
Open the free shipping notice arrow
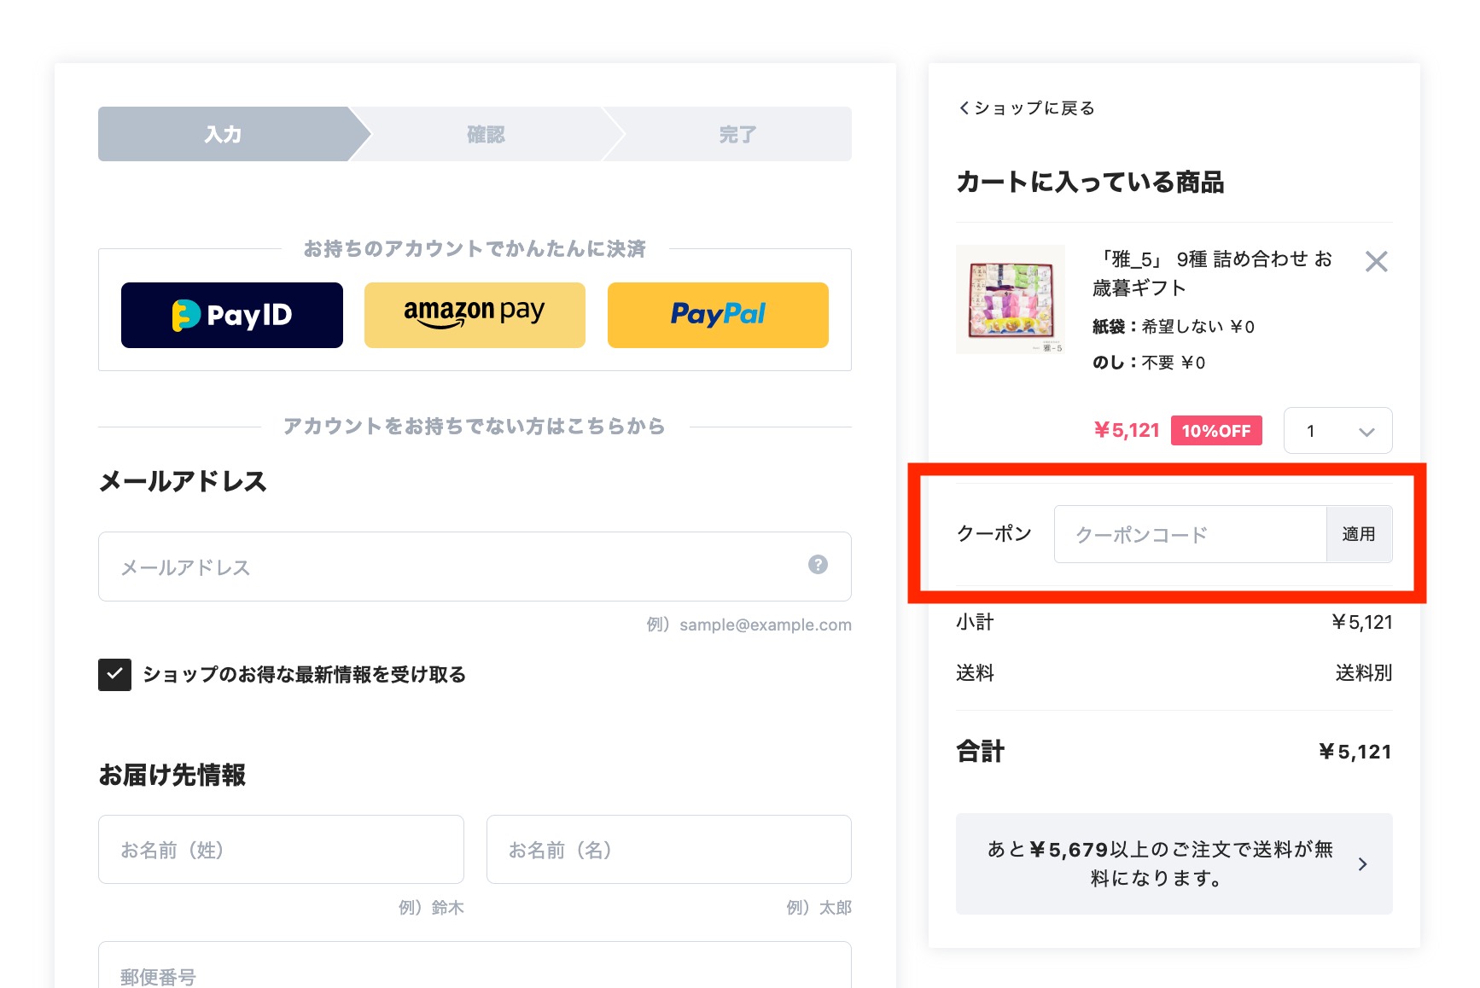click(x=1362, y=864)
